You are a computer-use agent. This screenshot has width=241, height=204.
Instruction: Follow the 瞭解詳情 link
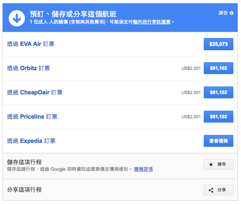coord(143,169)
